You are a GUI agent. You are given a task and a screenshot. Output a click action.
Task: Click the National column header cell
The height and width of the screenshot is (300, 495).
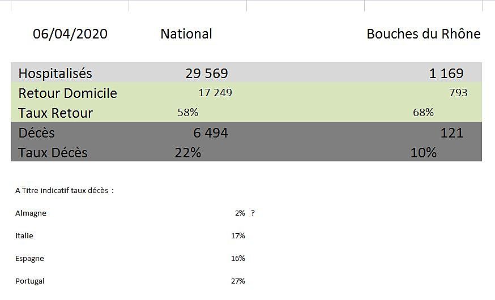pos(186,34)
